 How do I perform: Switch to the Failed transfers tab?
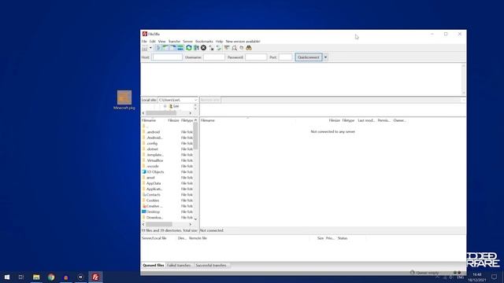(179, 266)
